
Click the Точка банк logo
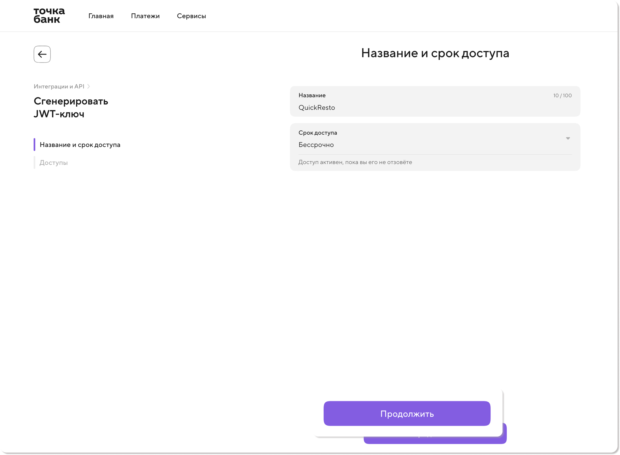point(49,15)
